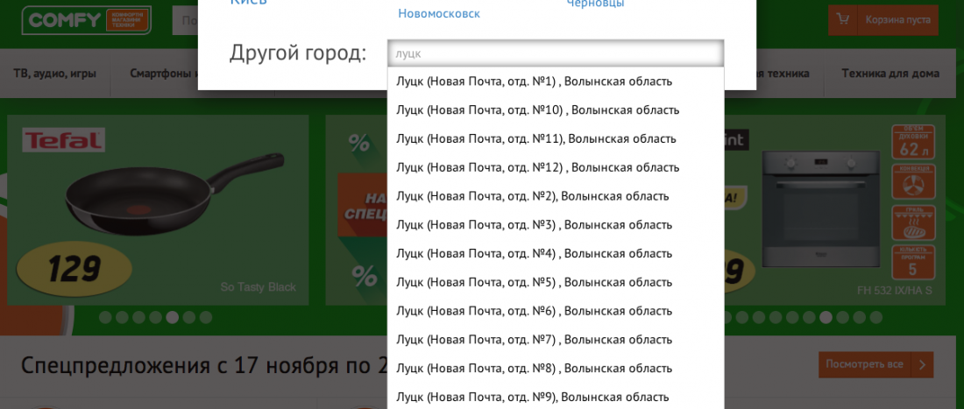The image size is (964, 409).
Task: Click the arrow on Посмотреть все button
Action: [922, 364]
